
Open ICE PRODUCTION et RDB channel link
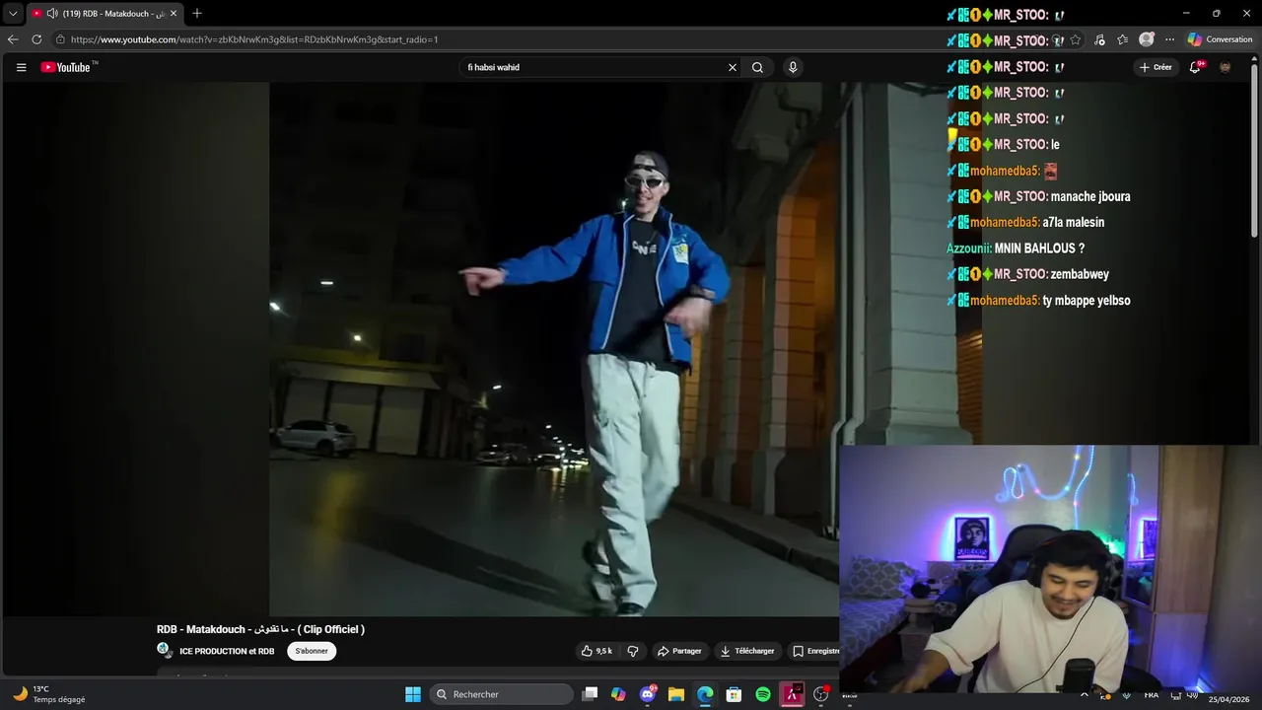click(x=227, y=651)
